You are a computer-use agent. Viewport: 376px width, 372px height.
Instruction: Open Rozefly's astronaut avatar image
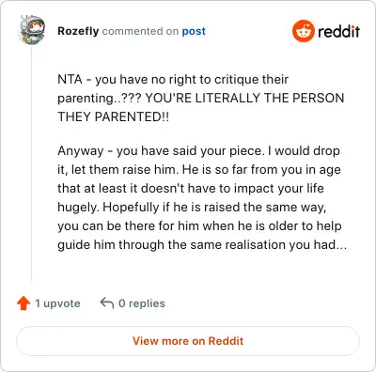[x=32, y=30]
